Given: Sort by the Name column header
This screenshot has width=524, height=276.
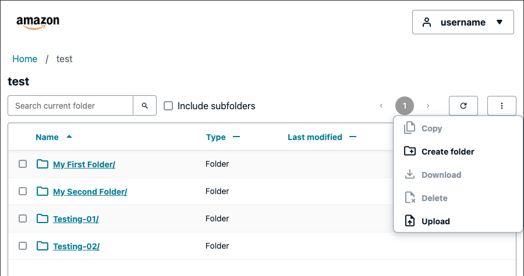Looking at the screenshot, I should pyautogui.click(x=47, y=137).
